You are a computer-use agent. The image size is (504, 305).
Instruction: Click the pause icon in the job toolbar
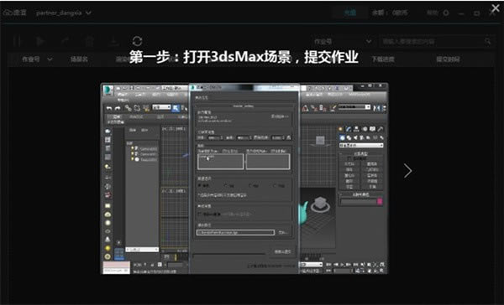pos(17,41)
